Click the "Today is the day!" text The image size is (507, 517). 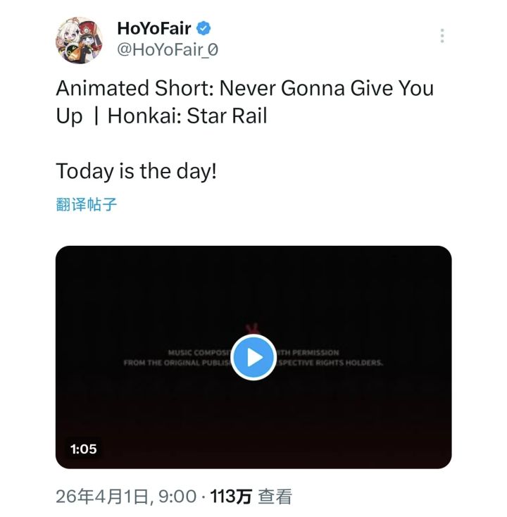(136, 170)
